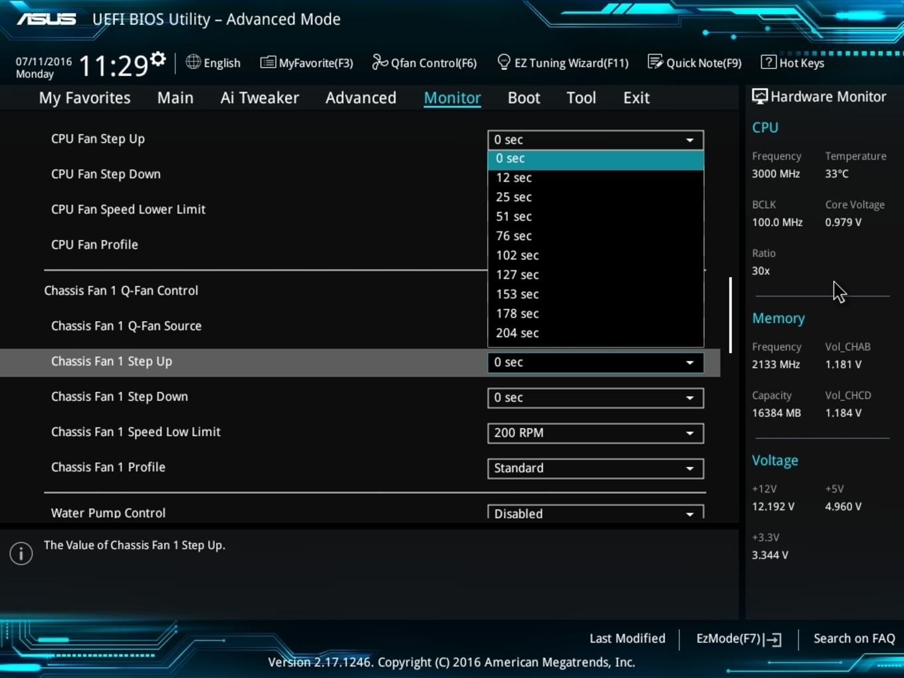This screenshot has height=678, width=904.
Task: Select the 76 sec option
Action: click(596, 236)
